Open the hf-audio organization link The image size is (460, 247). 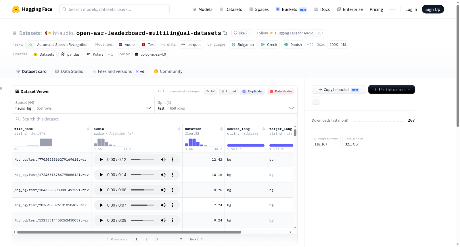click(63, 33)
